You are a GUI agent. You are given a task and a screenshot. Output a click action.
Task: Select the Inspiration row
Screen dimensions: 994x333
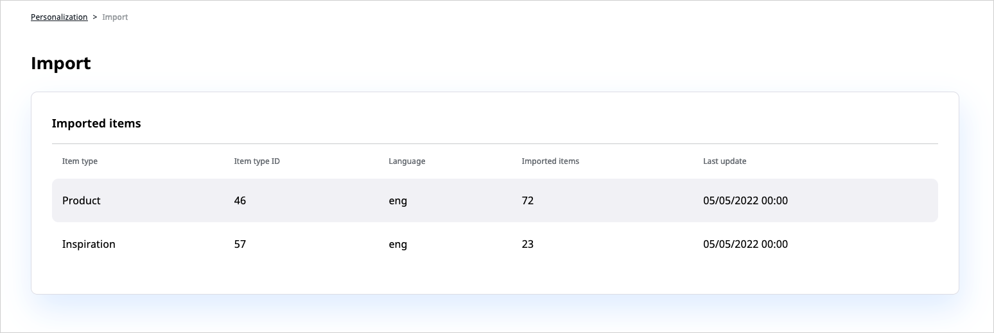click(x=89, y=244)
